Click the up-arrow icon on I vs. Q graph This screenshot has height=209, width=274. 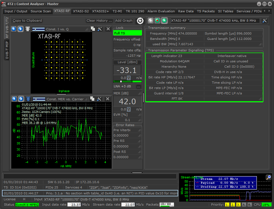pyautogui.click(x=27, y=29)
